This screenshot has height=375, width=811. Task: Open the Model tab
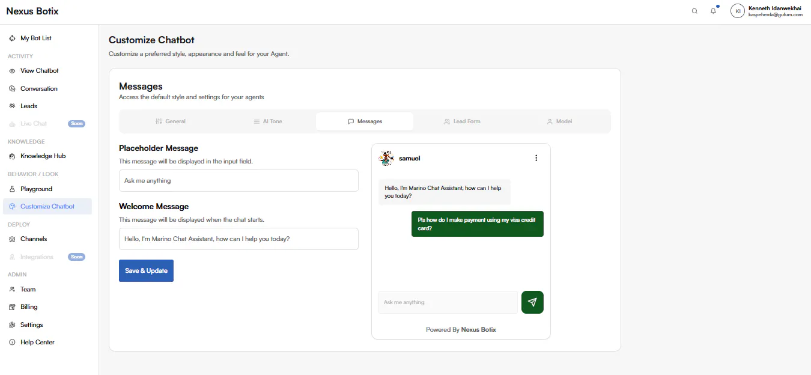[x=559, y=121]
